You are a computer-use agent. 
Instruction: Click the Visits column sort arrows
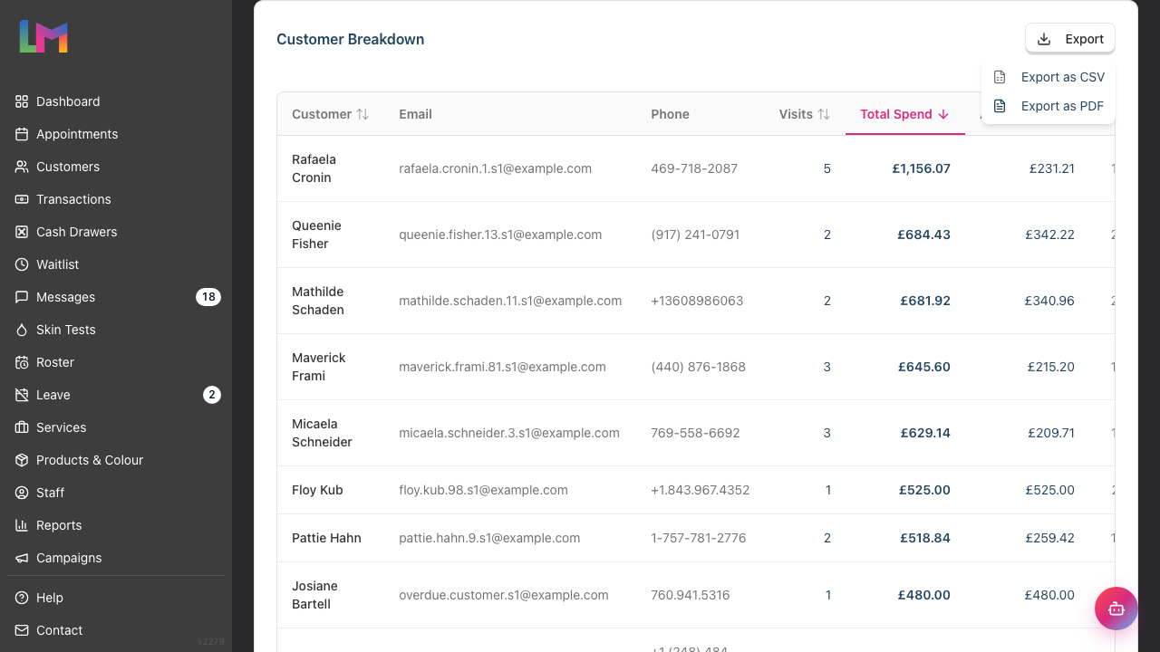tap(824, 114)
